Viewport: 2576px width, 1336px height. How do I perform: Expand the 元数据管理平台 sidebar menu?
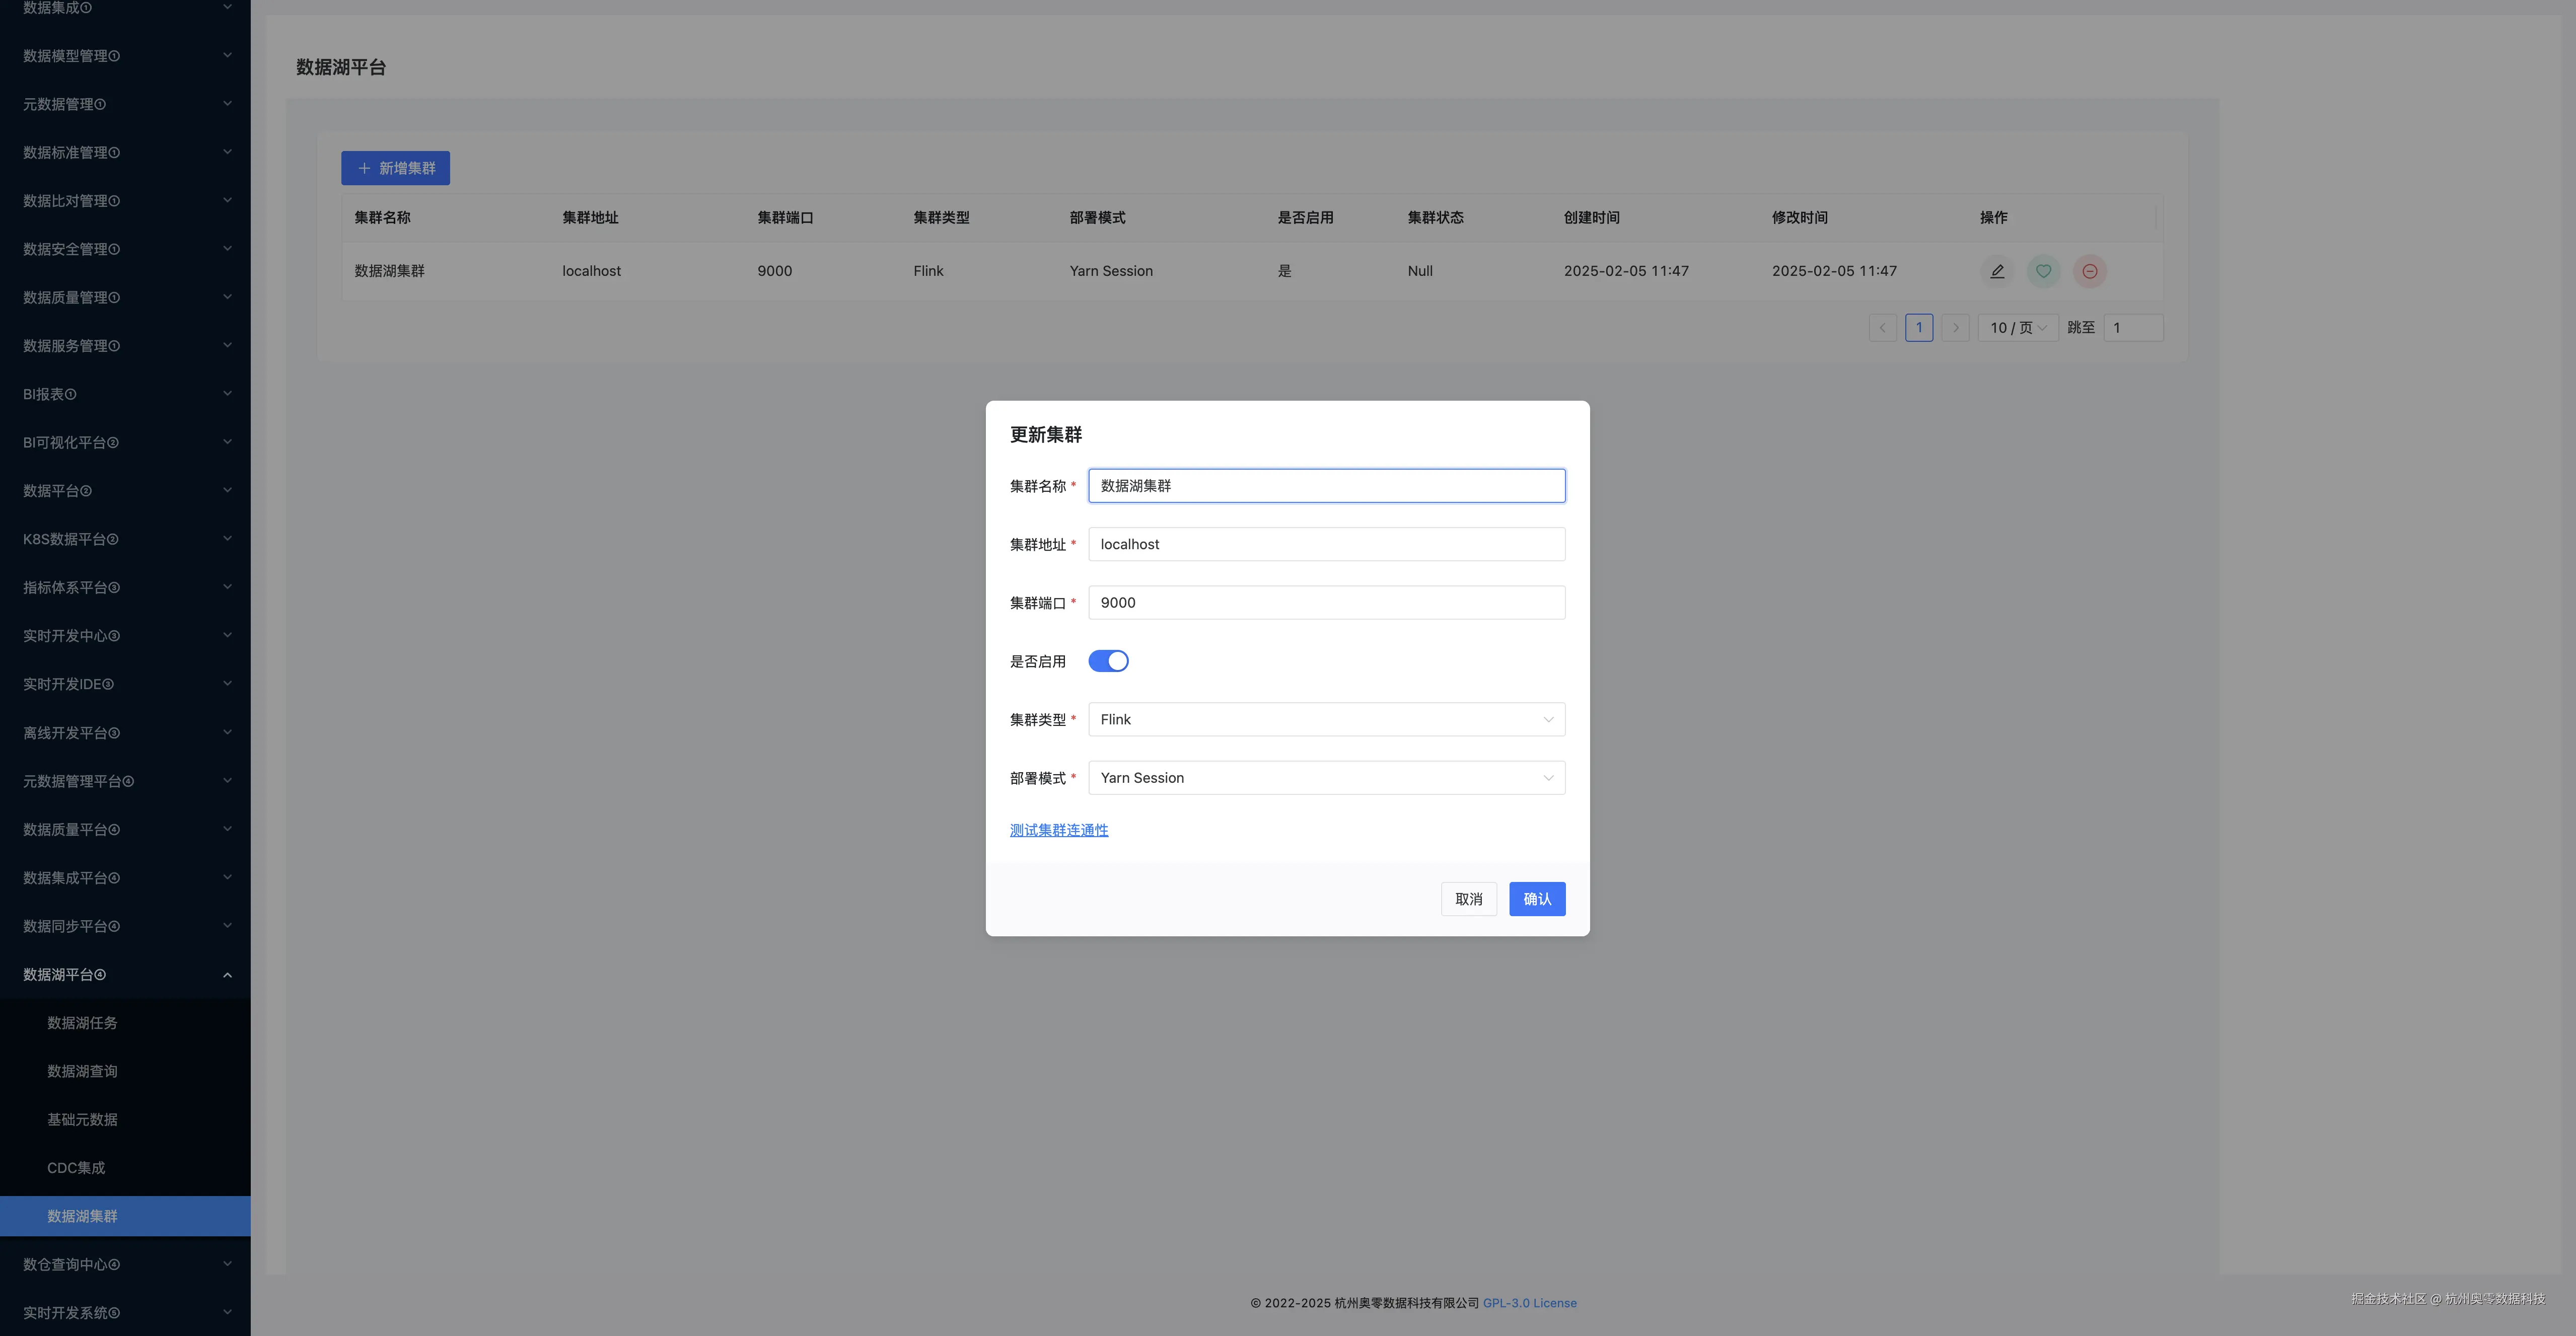(125, 781)
